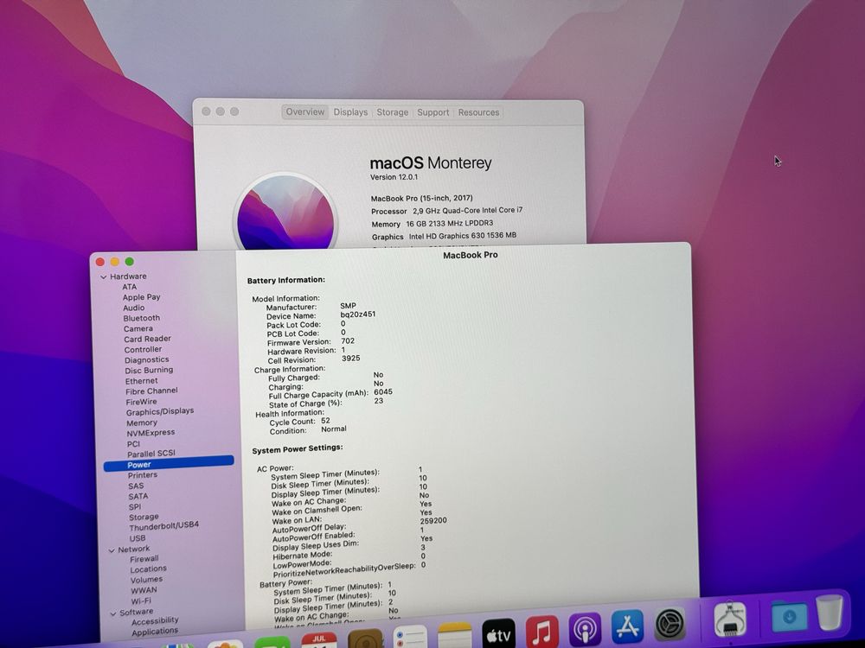Select Apple Pay in the sidebar
The width and height of the screenshot is (865, 648).
point(141,297)
